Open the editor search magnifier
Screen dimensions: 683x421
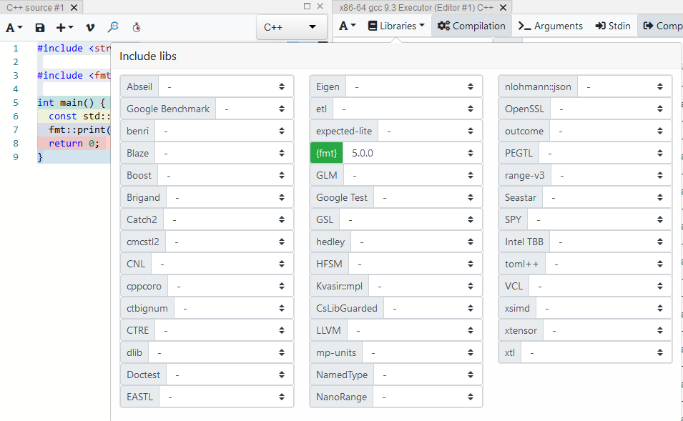113,26
